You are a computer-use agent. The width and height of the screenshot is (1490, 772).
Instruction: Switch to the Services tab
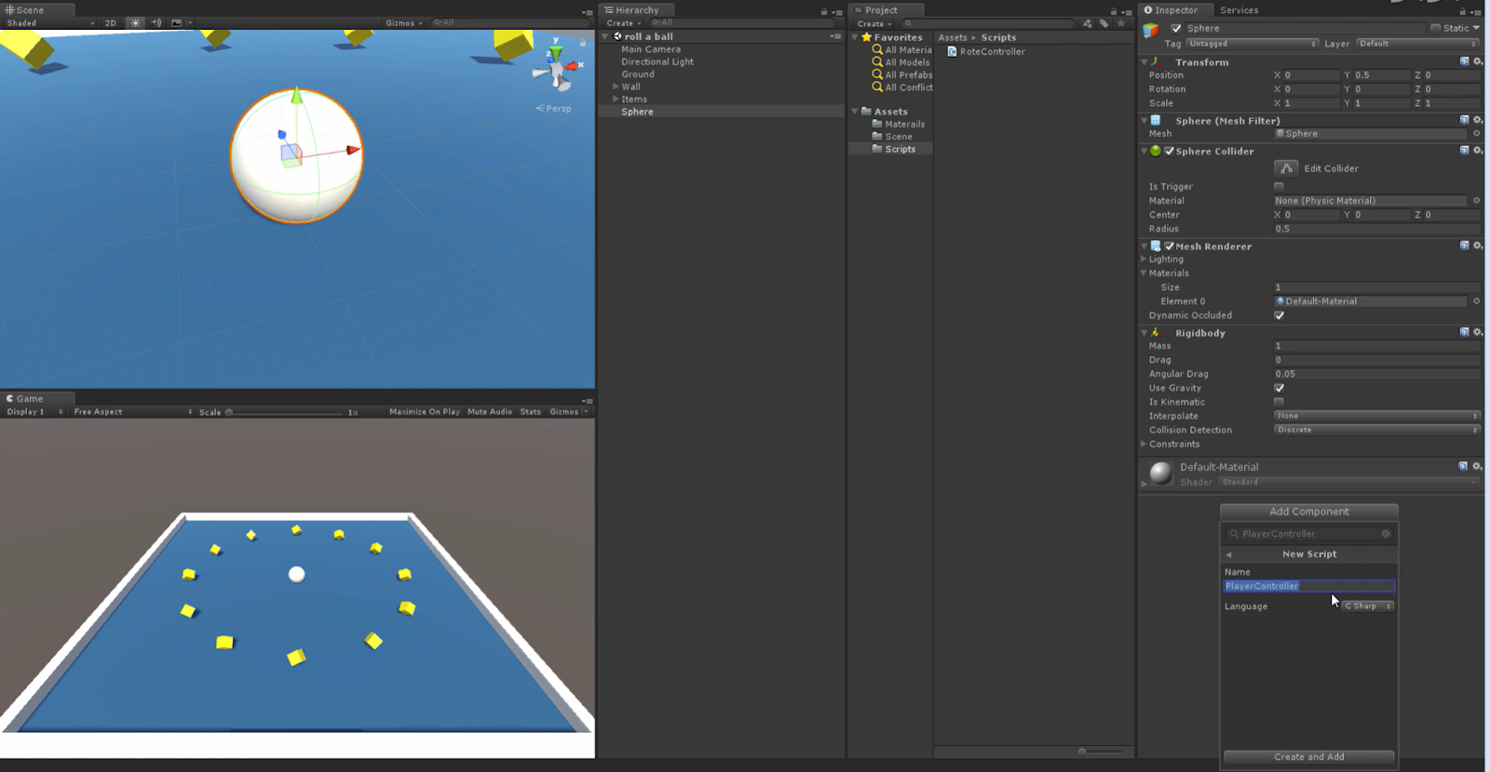[1239, 10]
